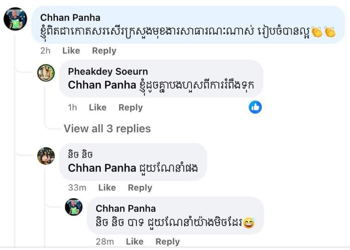This screenshot has height=250, width=350.
Task: Reply to Pheakdey Soeurn's comment
Action: [x=130, y=107]
